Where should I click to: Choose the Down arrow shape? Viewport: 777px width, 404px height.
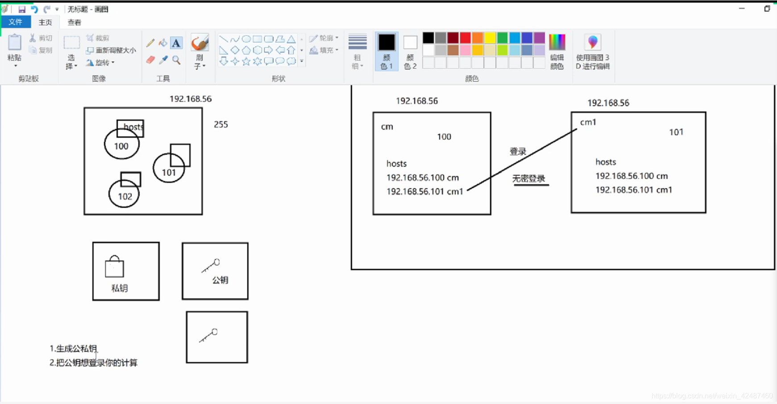(224, 61)
